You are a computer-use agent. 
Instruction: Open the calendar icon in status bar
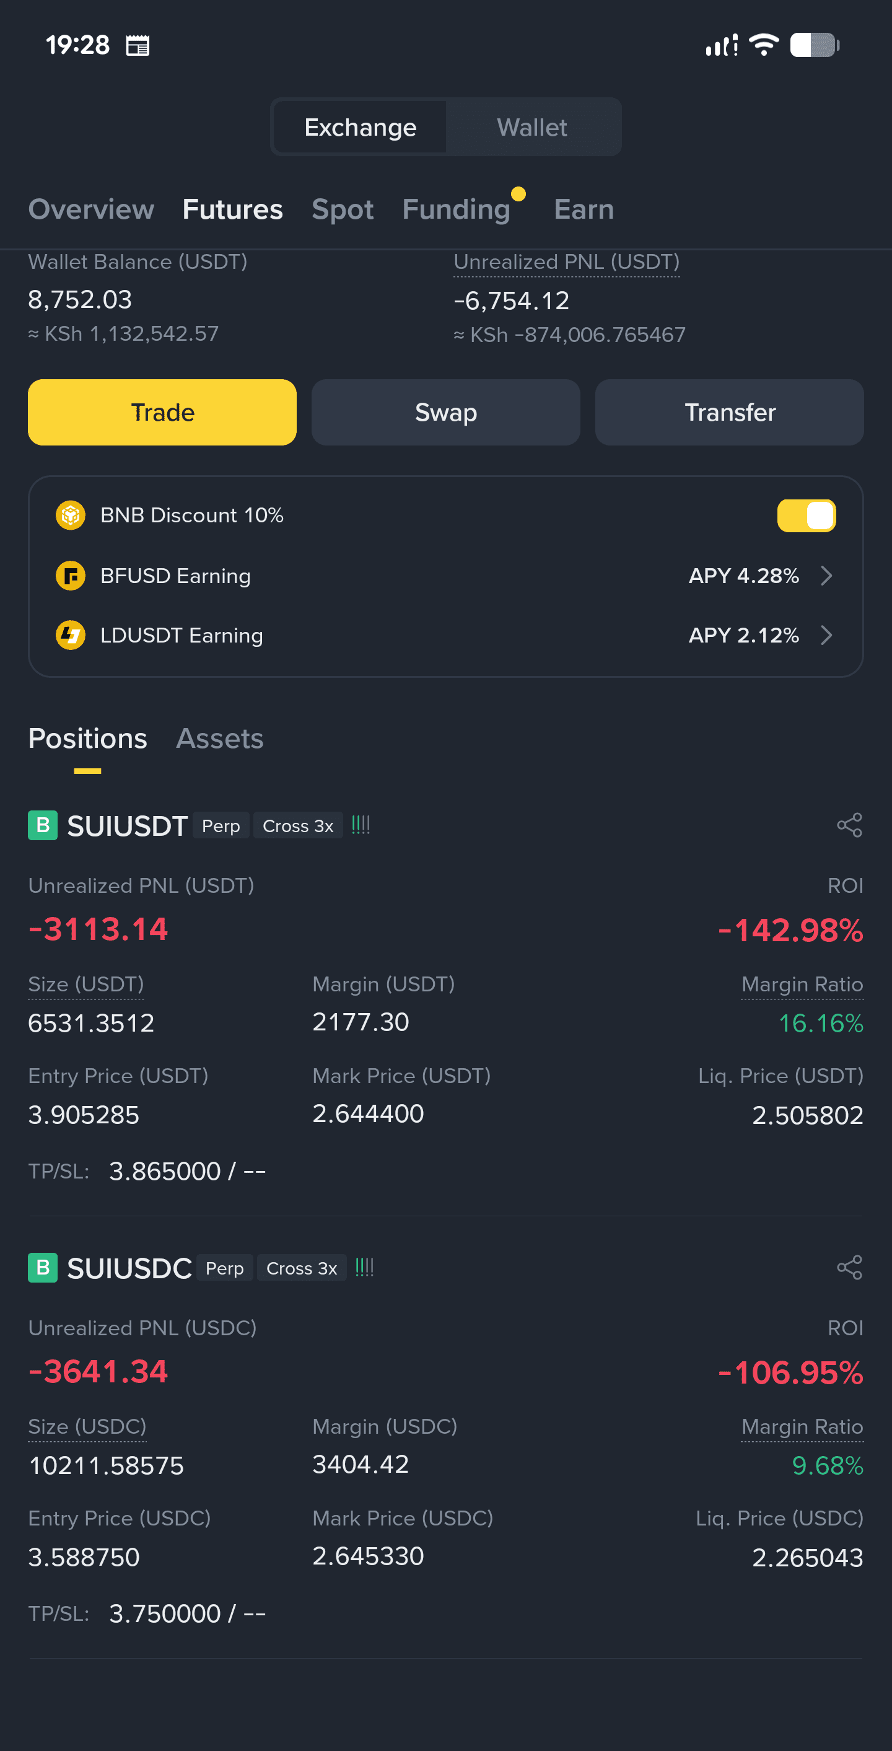[138, 46]
